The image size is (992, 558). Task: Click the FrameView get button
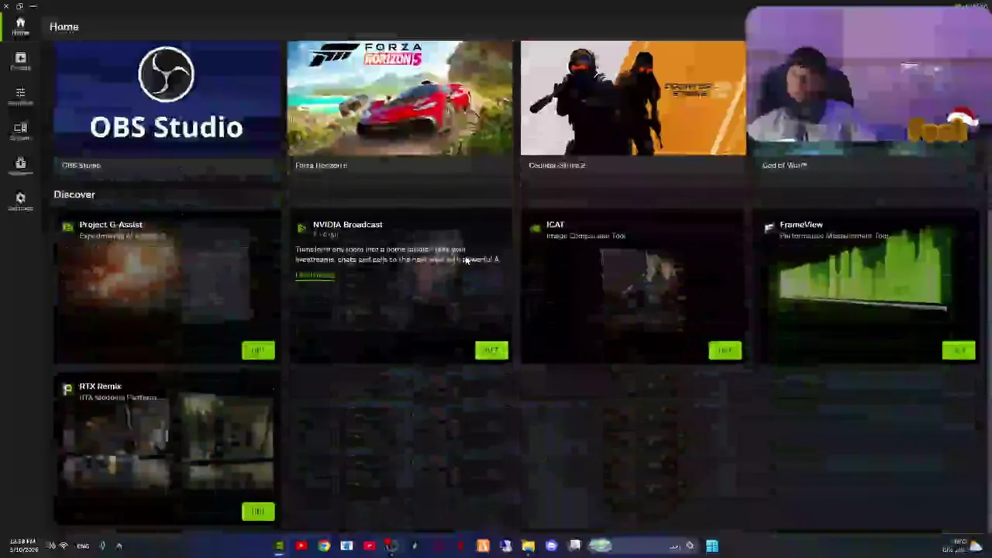click(959, 350)
